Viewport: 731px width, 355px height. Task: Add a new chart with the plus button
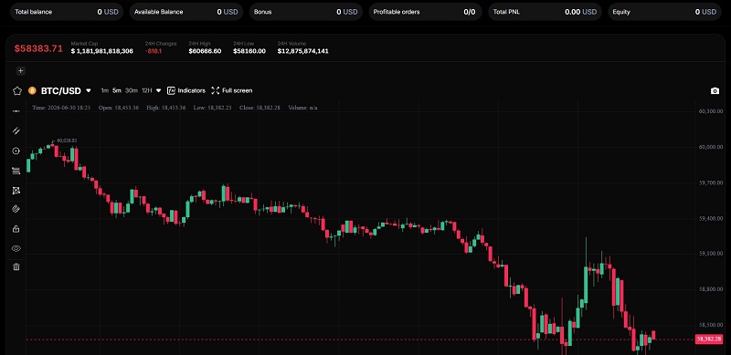(x=20, y=71)
